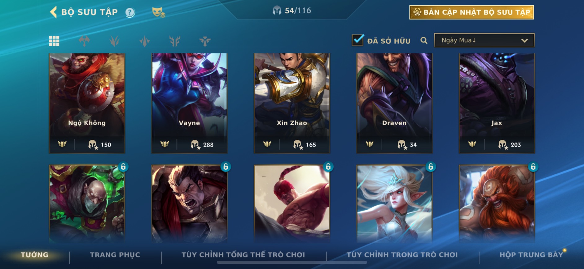Viewport: 584px width, 269px height.
Task: Click BẢN CẬP NHẬT BỘ SƯU TẬP button
Action: [472, 12]
